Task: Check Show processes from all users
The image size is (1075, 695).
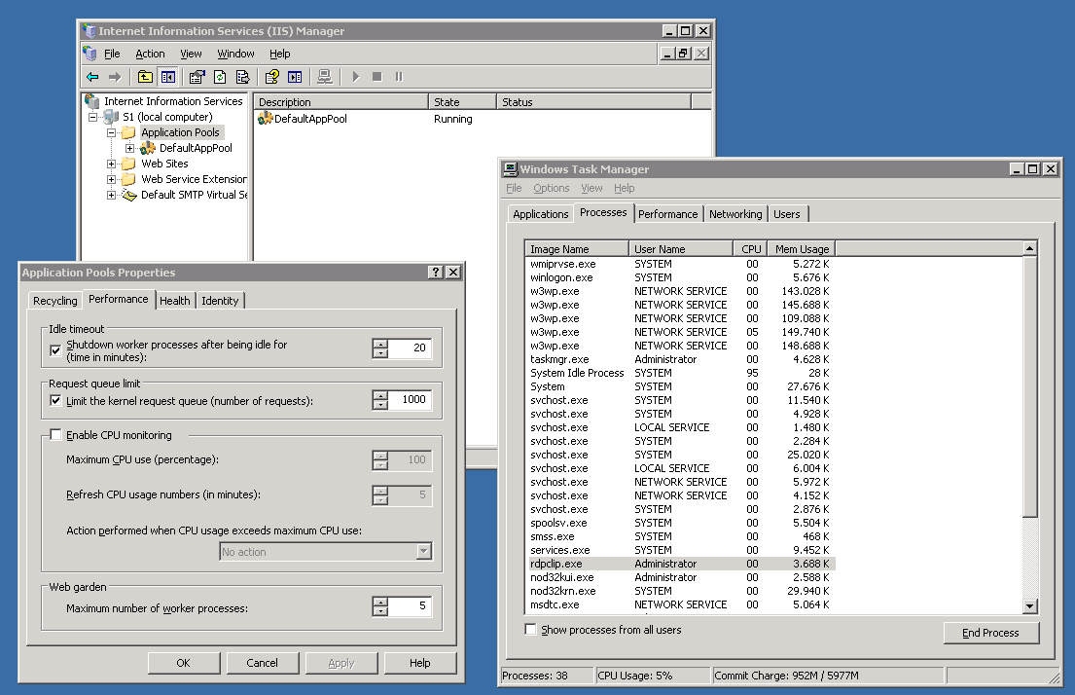Action: [530, 630]
